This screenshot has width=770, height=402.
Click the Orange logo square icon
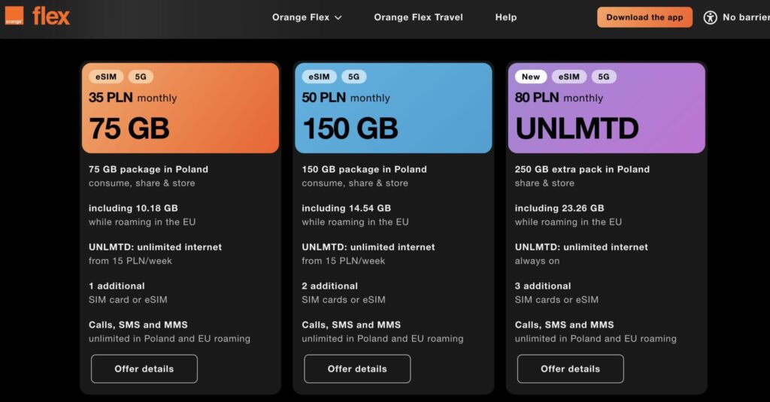click(14, 16)
